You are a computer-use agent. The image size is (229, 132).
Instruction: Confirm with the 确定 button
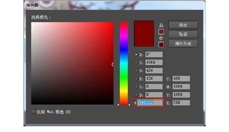183,25
